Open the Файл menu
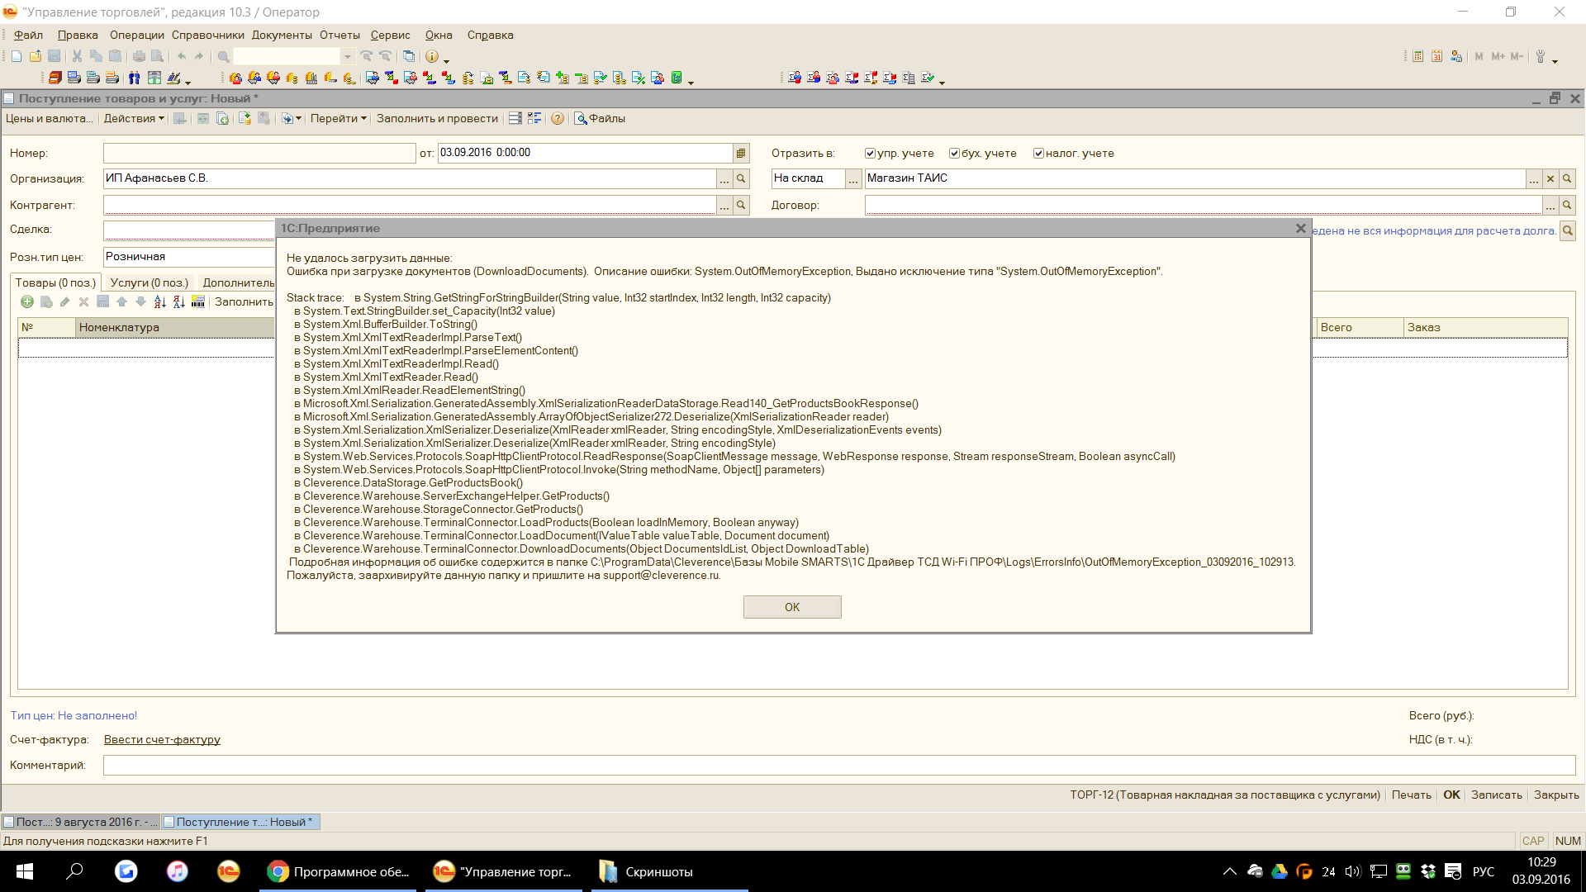Screen dimensions: 1586x892 point(28,35)
